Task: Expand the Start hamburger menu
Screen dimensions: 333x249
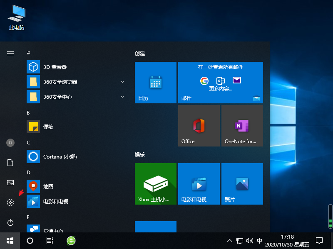Action: (10, 53)
